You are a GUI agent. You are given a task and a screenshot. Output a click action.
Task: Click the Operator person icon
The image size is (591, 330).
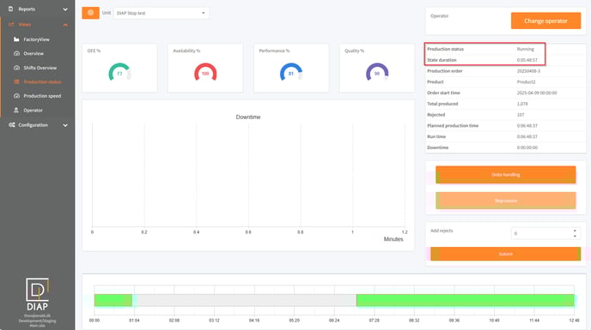pos(16,111)
